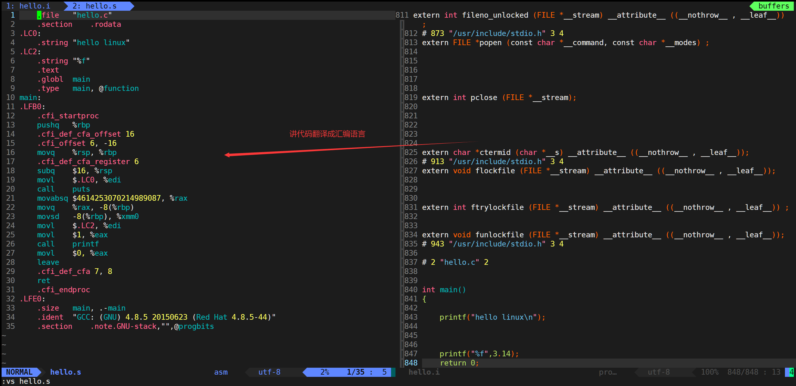Click hello.i in the right statusline
The height and width of the screenshot is (386, 796).
point(424,372)
